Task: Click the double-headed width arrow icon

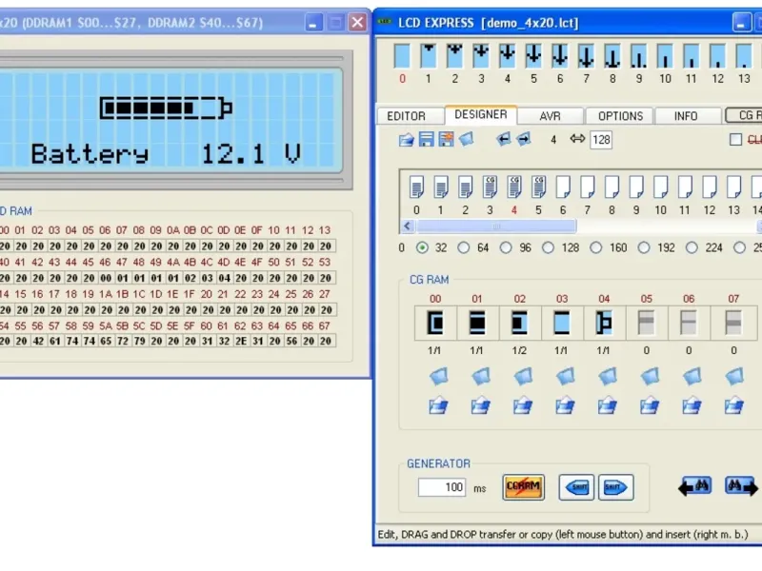Action: tap(577, 139)
